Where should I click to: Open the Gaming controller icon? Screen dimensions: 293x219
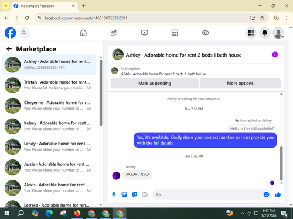click(205, 33)
